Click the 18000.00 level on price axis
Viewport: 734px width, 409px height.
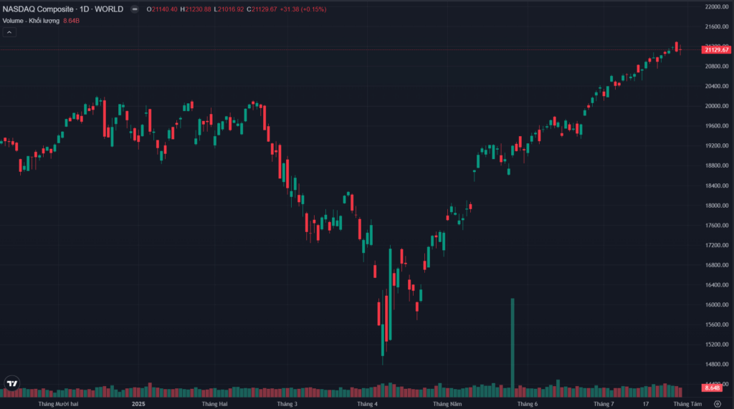pyautogui.click(x=717, y=206)
